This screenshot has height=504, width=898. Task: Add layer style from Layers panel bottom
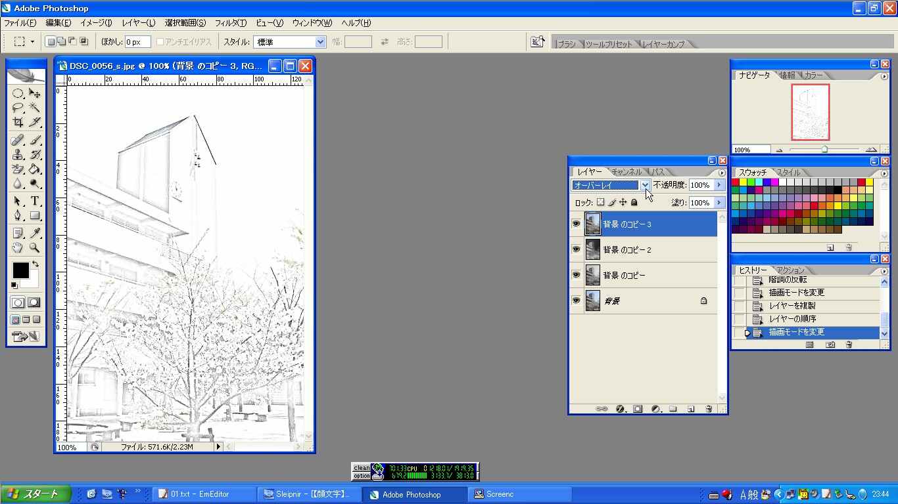[620, 409]
